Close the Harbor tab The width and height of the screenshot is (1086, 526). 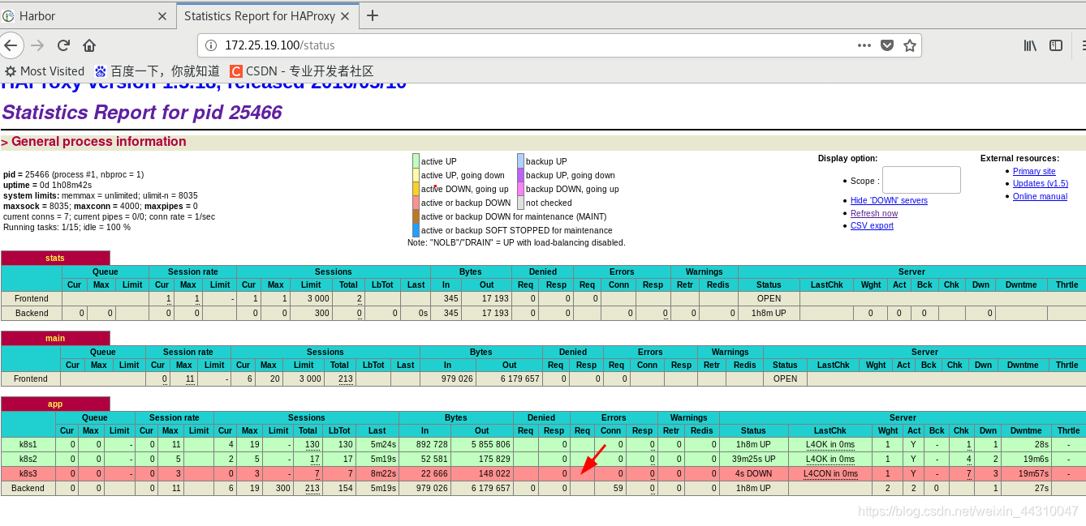pyautogui.click(x=162, y=16)
